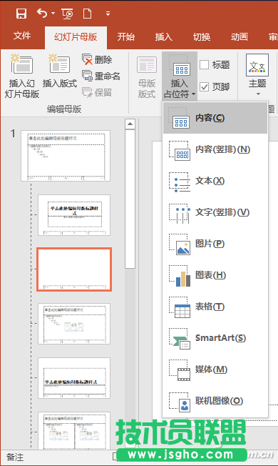The image size is (278, 466).
Task: Choose 媒体(M) placeholder
Action: 215,370
